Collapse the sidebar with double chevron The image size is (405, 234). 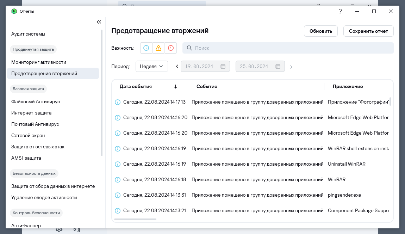[99, 22]
